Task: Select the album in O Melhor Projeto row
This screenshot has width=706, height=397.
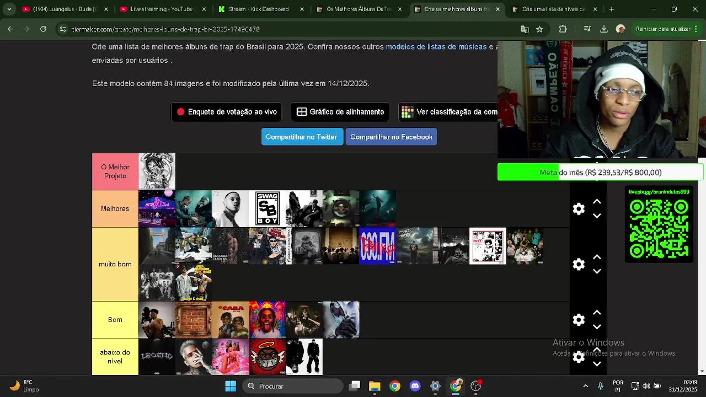Action: coord(157,171)
